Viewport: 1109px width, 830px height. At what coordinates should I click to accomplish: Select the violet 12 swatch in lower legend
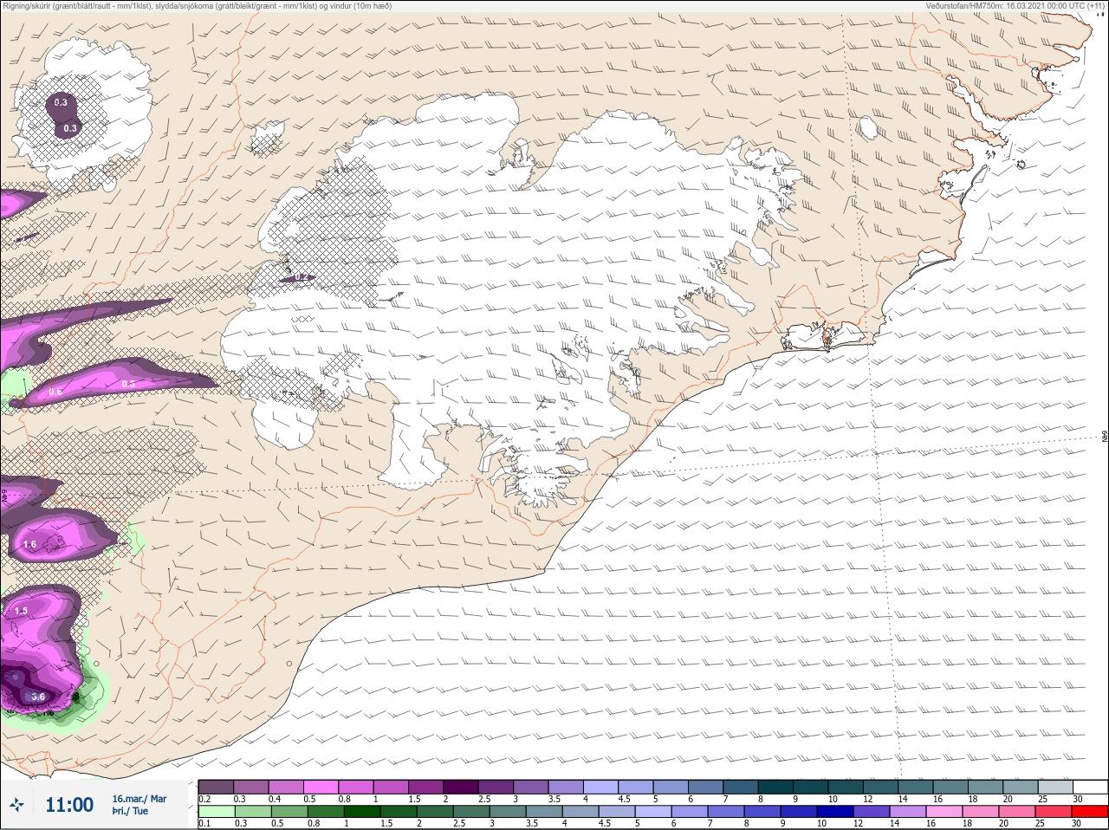(872, 812)
